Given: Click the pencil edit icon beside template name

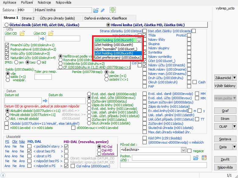Looking at the screenshot, I should pos(103,10).
